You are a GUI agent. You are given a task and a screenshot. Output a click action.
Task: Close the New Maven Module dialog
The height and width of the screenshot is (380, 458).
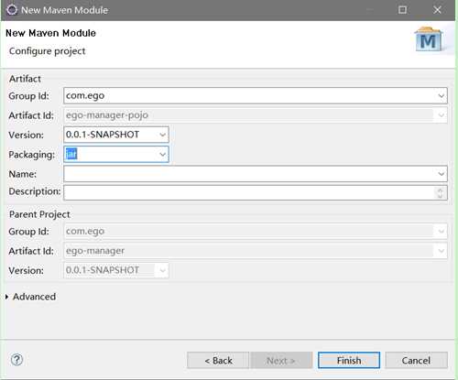(x=437, y=10)
